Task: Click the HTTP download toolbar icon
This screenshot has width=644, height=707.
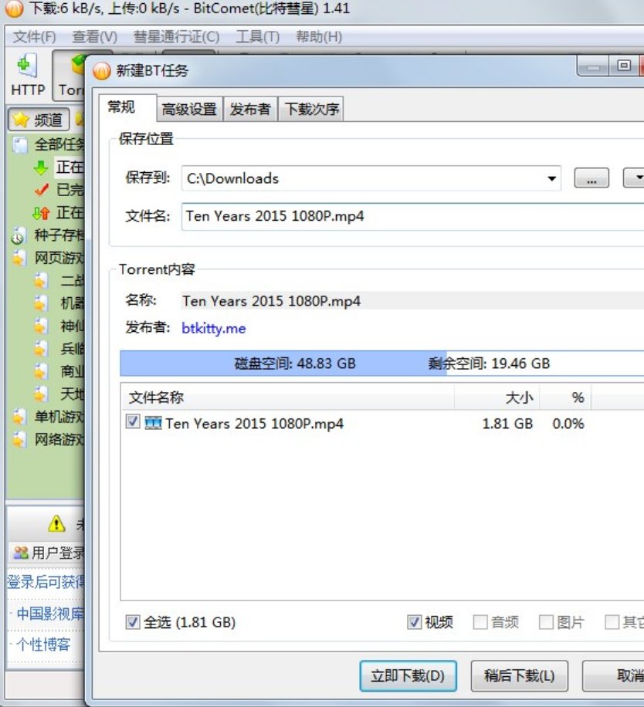Action: (27, 66)
